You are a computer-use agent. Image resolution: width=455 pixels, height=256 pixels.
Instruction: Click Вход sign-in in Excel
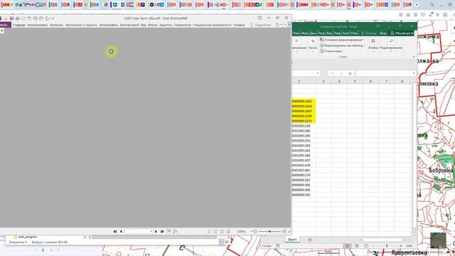pyautogui.click(x=383, y=33)
